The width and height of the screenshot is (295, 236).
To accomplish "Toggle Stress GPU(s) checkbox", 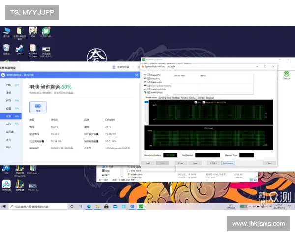I will (x=149, y=92).
